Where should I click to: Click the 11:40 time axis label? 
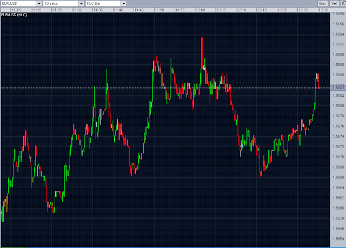(x=118, y=10)
